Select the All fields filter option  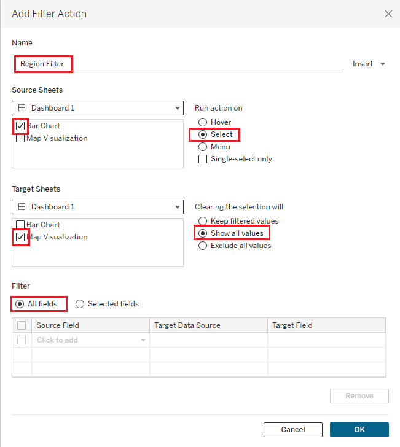pyautogui.click(x=20, y=304)
